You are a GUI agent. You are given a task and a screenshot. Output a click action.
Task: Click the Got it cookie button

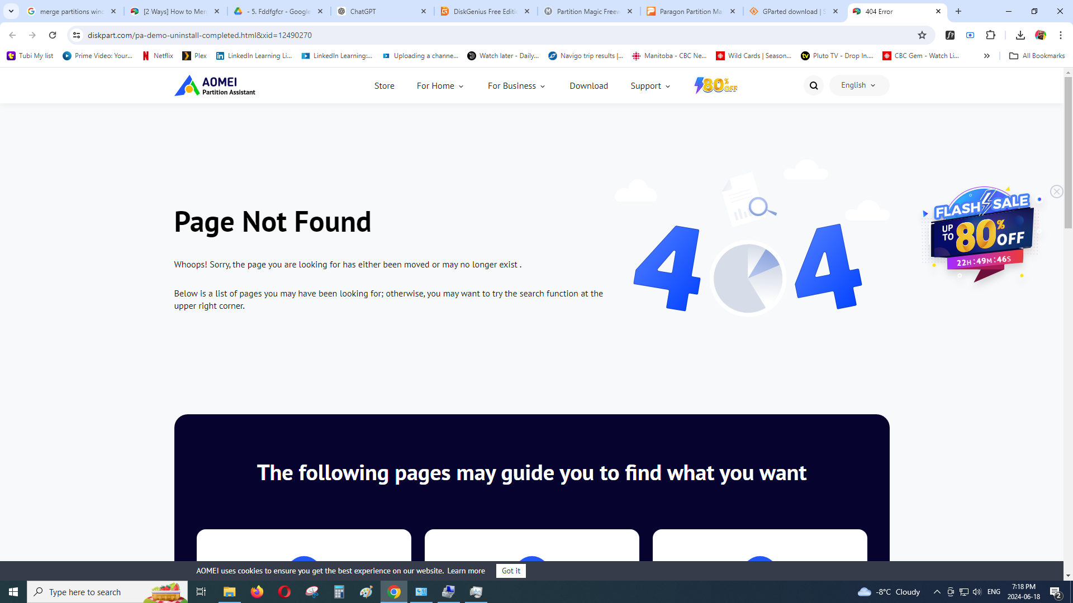[x=511, y=571]
